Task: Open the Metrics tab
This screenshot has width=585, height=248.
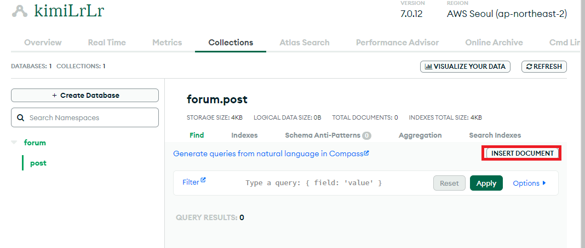Action: click(167, 43)
